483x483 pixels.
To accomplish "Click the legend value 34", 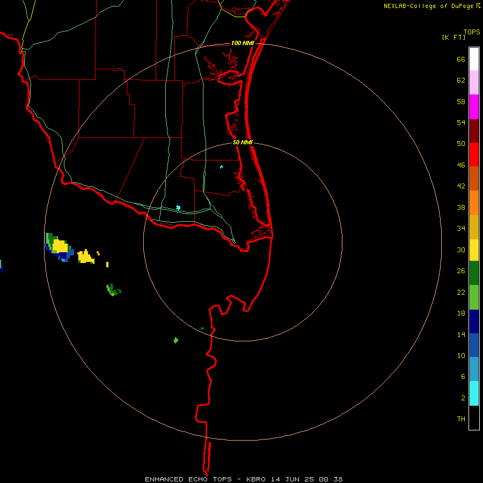I will pyautogui.click(x=461, y=228).
